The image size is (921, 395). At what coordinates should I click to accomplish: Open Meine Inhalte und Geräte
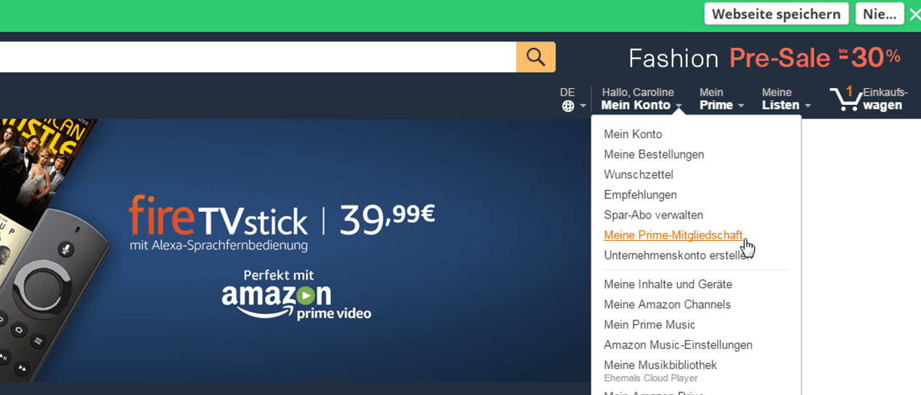point(668,284)
